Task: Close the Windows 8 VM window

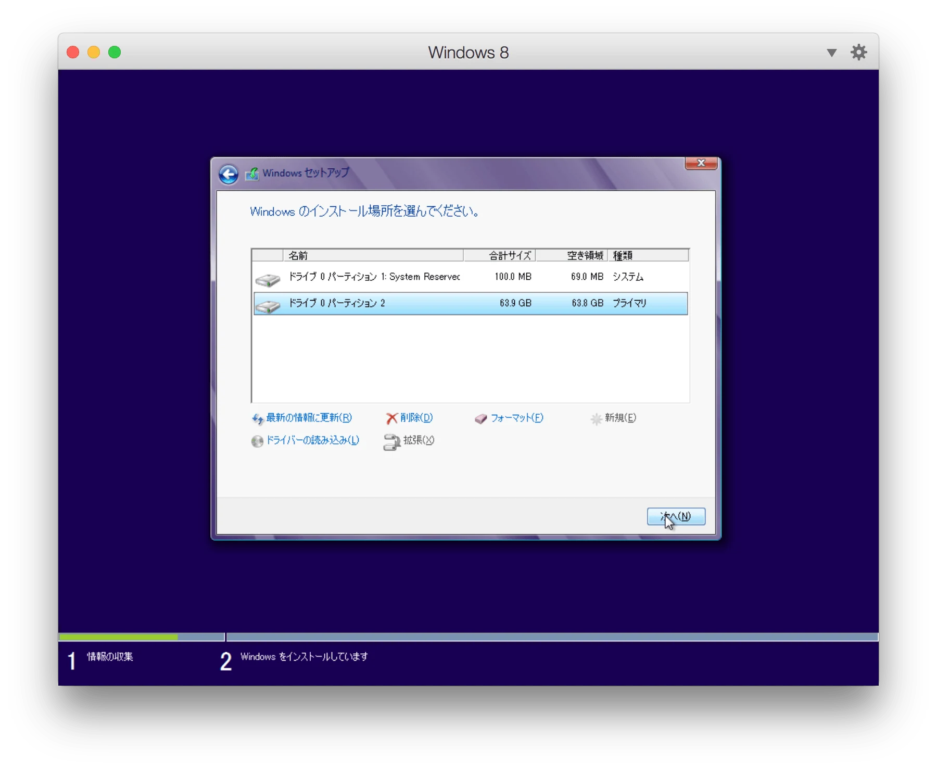Action: [73, 52]
